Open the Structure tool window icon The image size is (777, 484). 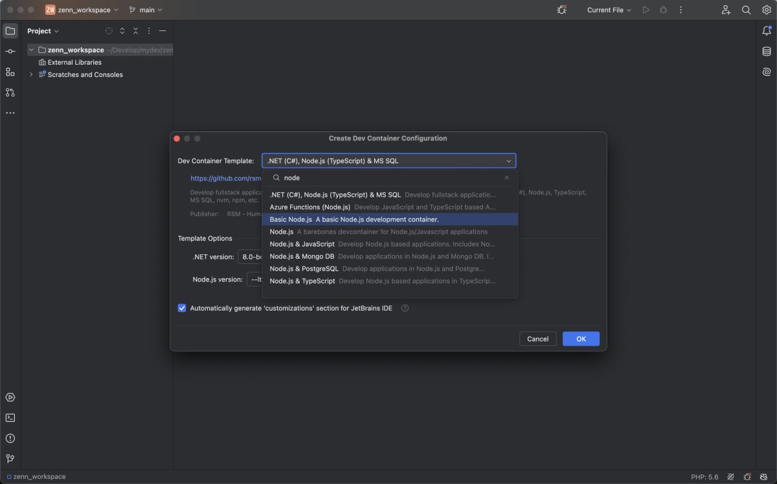[10, 72]
